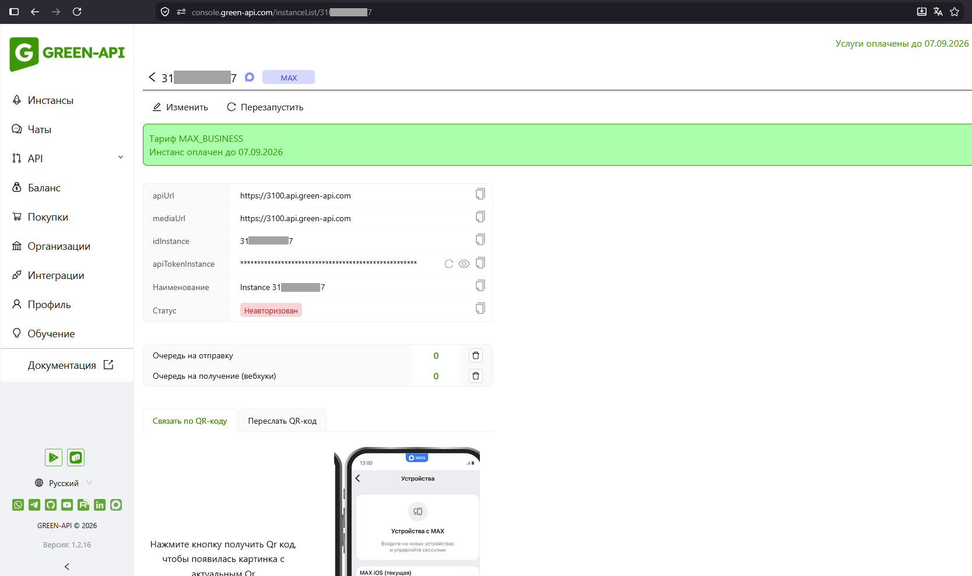Screen dimensions: 972x576
Task: Click the phone preview image of MAX devices
Action: (408, 511)
